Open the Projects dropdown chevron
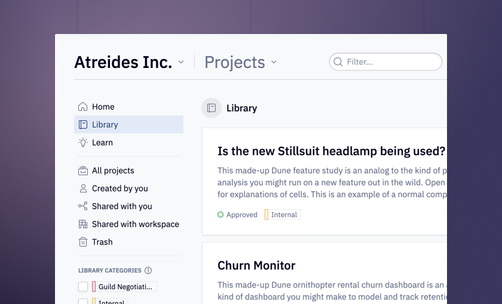 274,62
